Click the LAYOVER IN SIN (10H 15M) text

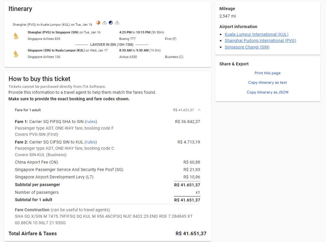click(x=112, y=45)
